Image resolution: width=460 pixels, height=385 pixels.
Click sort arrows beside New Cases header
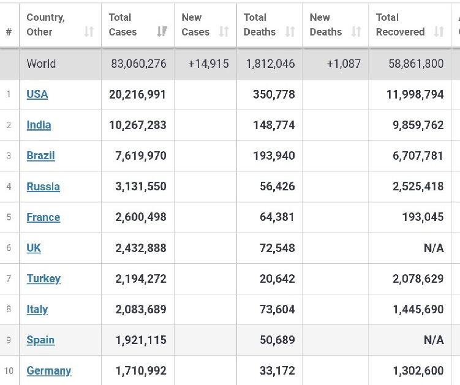point(224,32)
